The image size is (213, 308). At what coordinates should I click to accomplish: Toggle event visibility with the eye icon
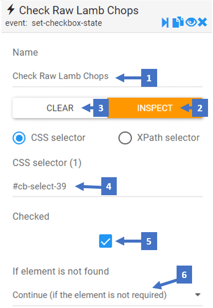tap(191, 22)
